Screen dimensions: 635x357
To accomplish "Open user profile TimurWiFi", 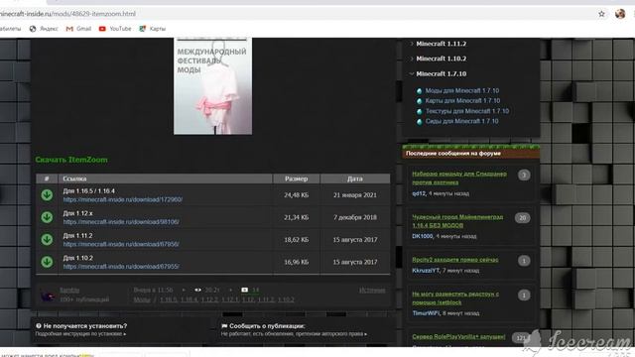I will pos(426,313).
